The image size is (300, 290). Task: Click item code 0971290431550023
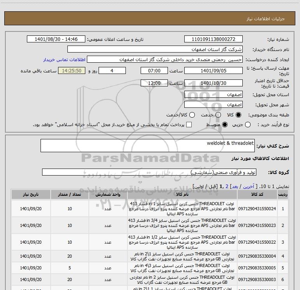(x=257, y=225)
